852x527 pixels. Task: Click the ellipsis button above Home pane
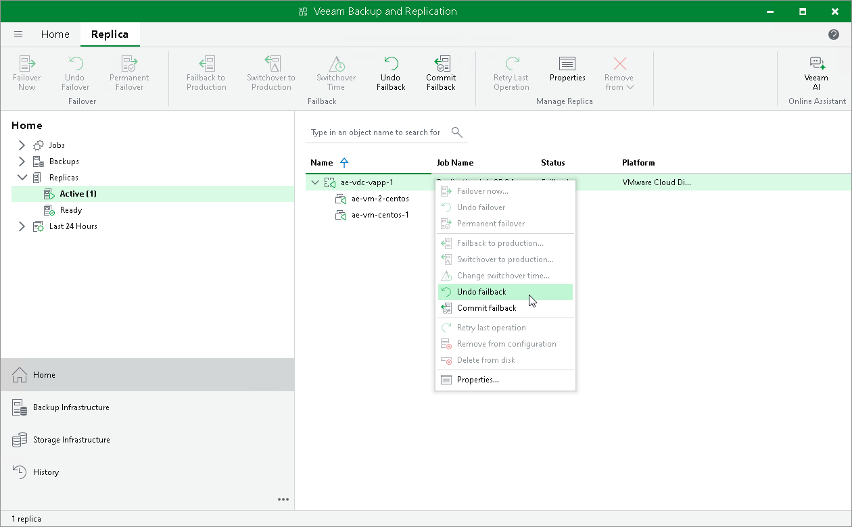283,499
